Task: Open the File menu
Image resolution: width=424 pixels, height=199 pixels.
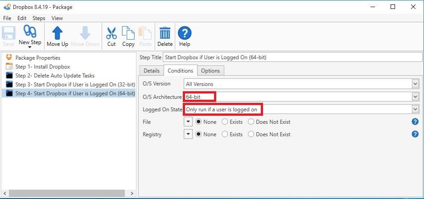Action: point(7,18)
